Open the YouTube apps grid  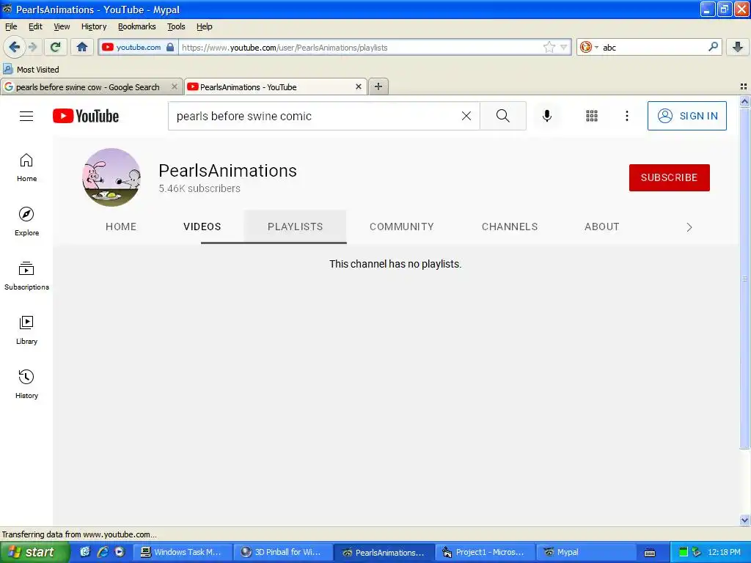pos(592,116)
